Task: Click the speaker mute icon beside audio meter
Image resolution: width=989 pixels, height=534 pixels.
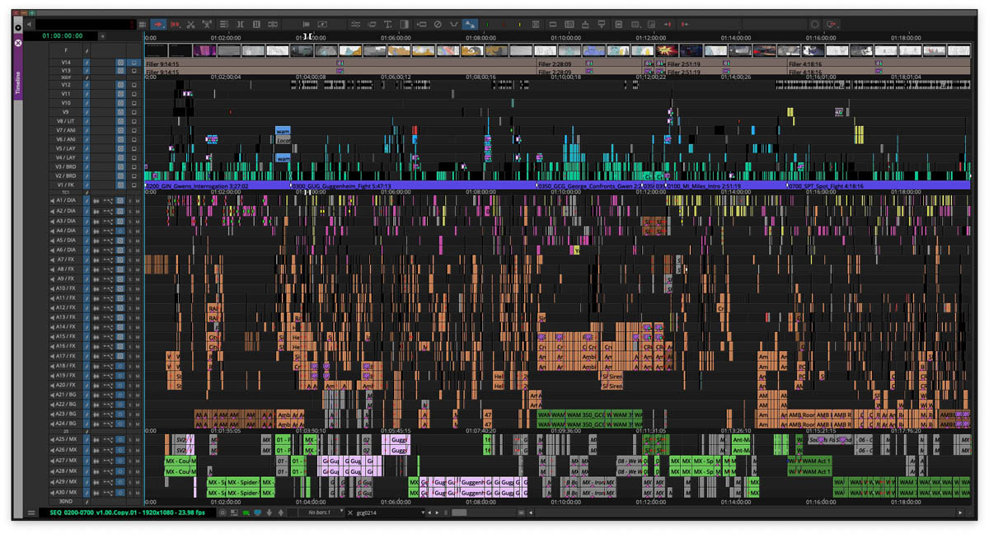Action: 29,25
